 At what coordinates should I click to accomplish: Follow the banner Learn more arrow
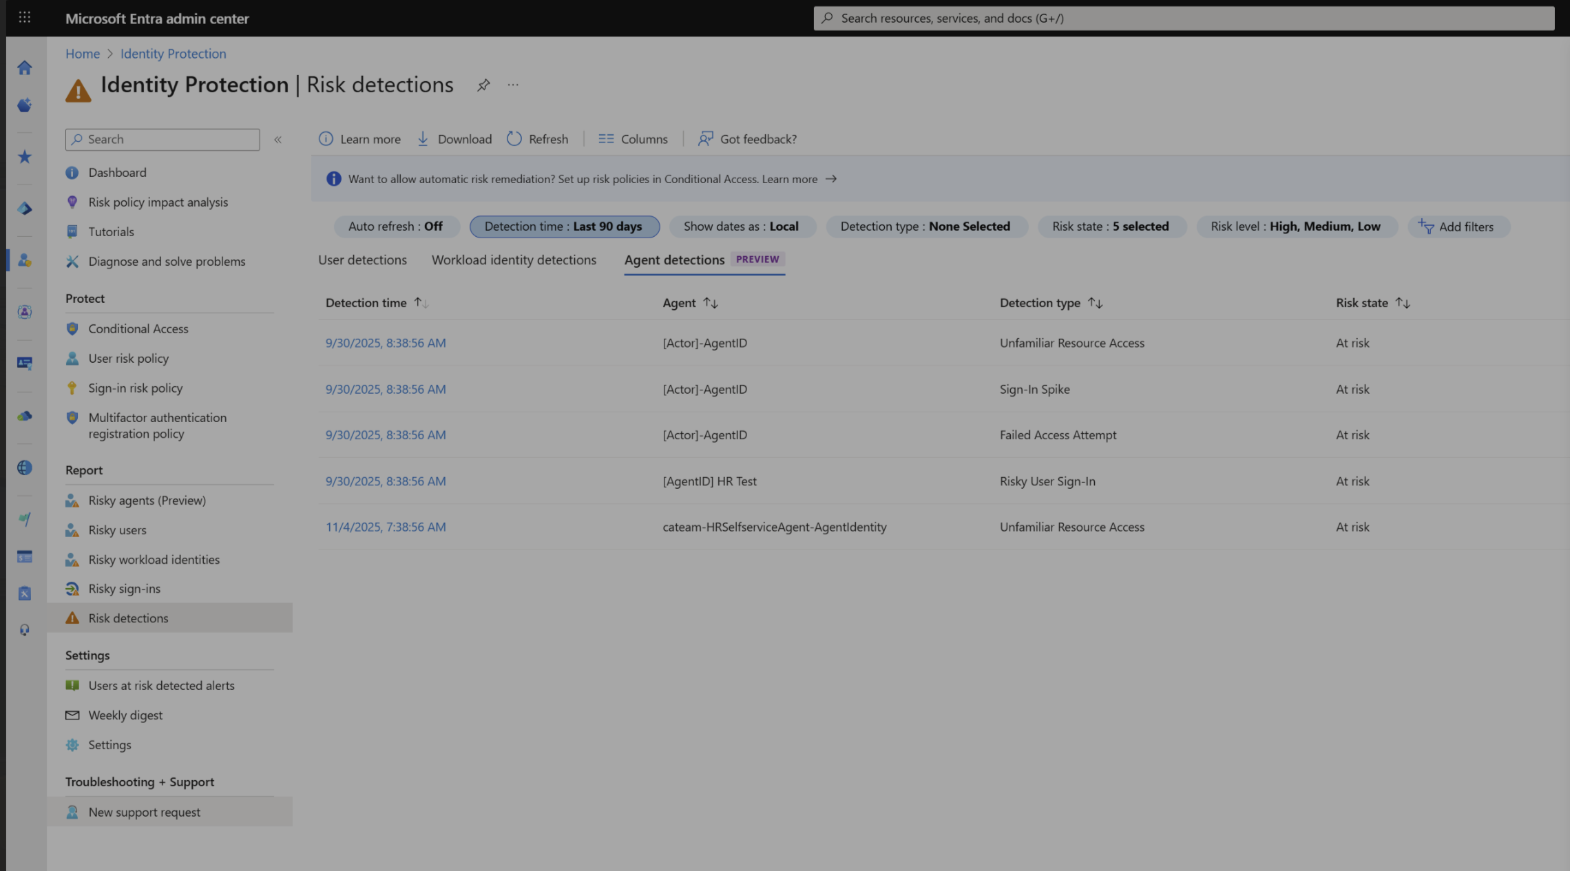coord(831,179)
